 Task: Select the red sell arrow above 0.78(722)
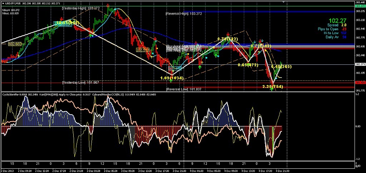tap(228, 34)
